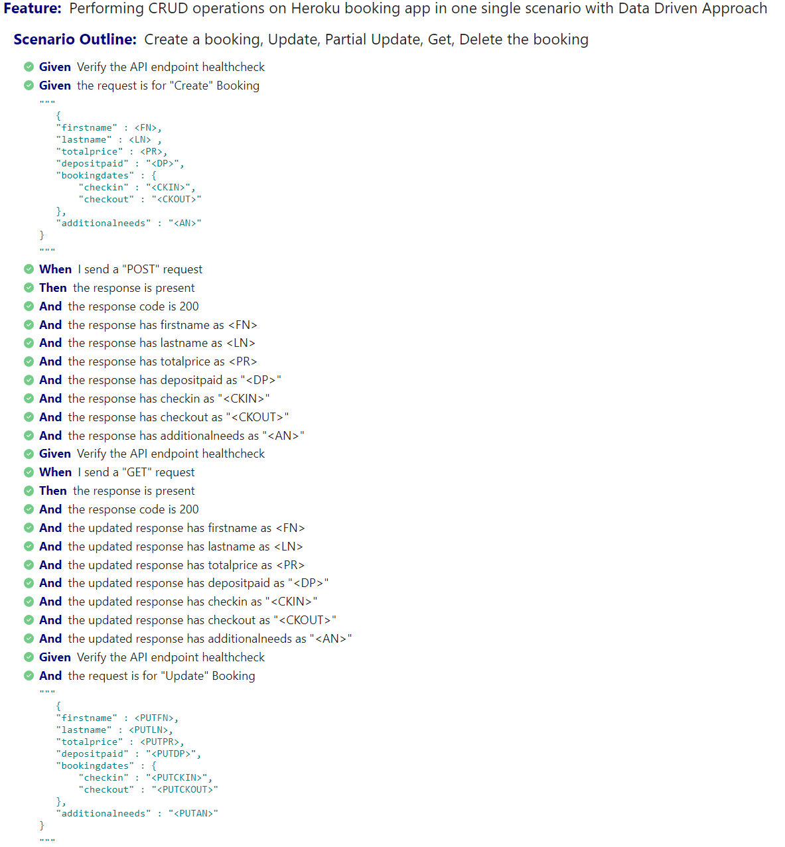The image size is (785, 847).
Task: Click the Feature title about Heroku booking app
Action: click(x=418, y=9)
